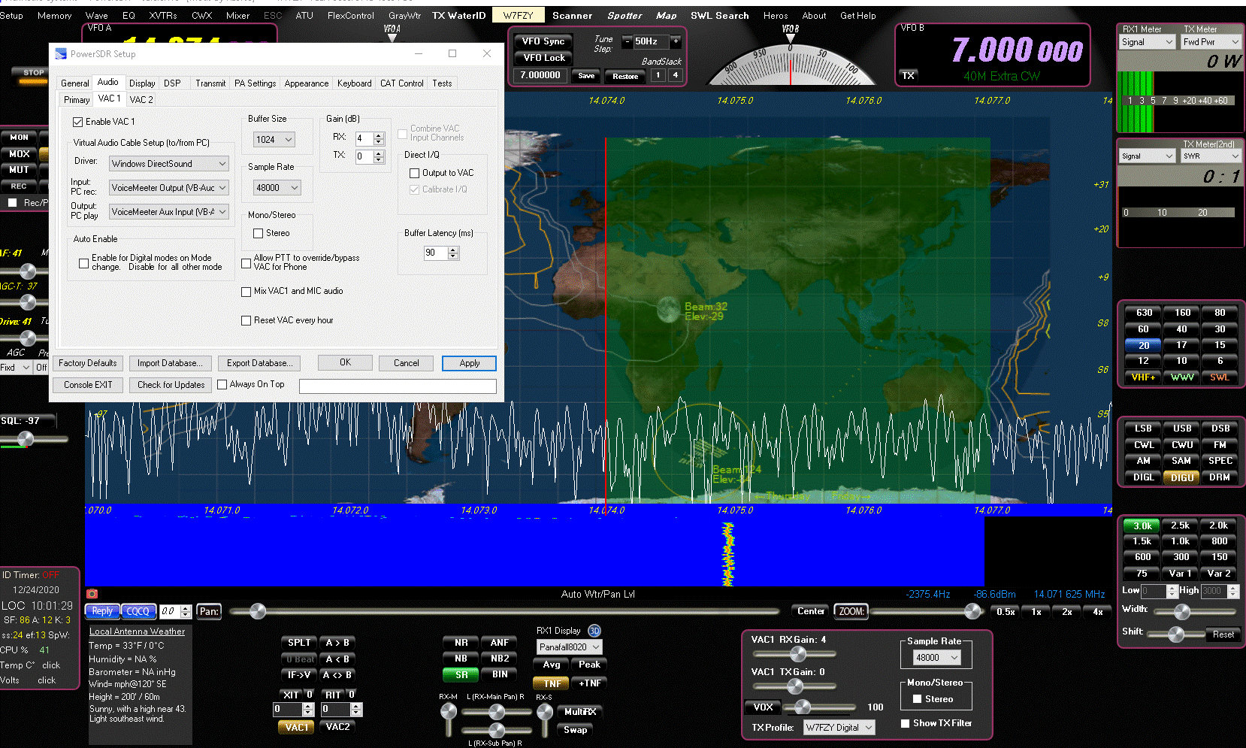Image resolution: width=1246 pixels, height=748 pixels.
Task: Enable Show TX Filter checkbox
Action: 905,723
